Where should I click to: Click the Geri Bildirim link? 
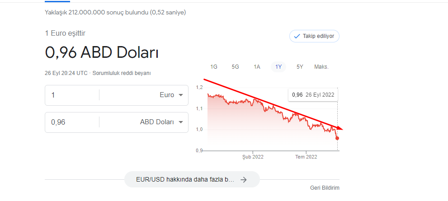tap(325, 188)
